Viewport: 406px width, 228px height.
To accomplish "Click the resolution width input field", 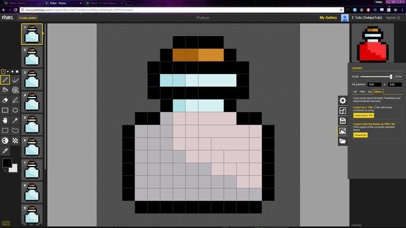I will tap(374, 84).
